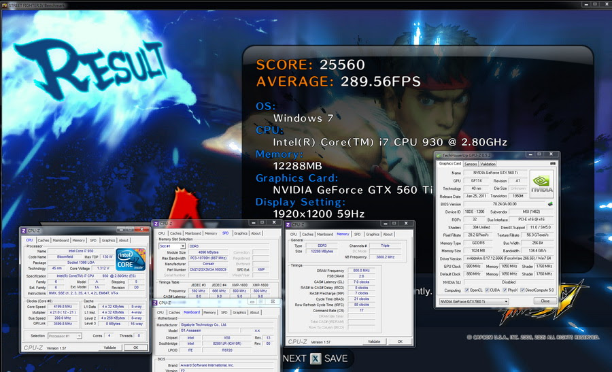Switch to the Sensors tab in GPU-Z
Screen dimensions: 612x372
pyautogui.click(x=471, y=164)
